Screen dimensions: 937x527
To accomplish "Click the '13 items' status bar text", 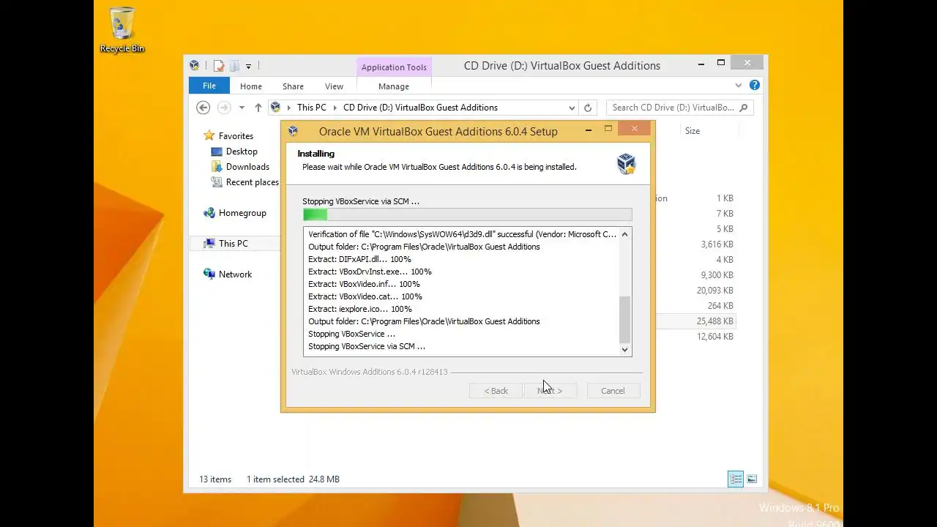I will (215, 479).
